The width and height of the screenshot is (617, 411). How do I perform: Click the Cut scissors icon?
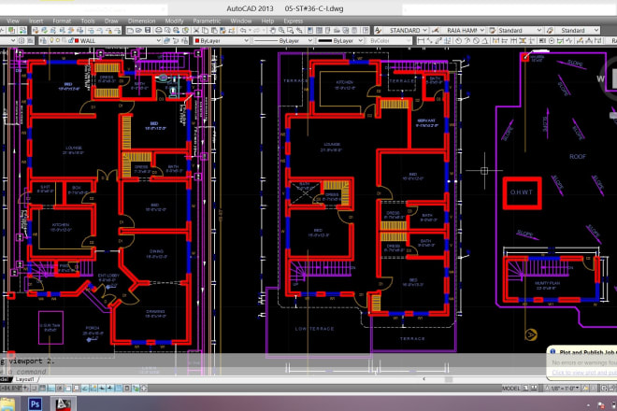tap(196, 30)
